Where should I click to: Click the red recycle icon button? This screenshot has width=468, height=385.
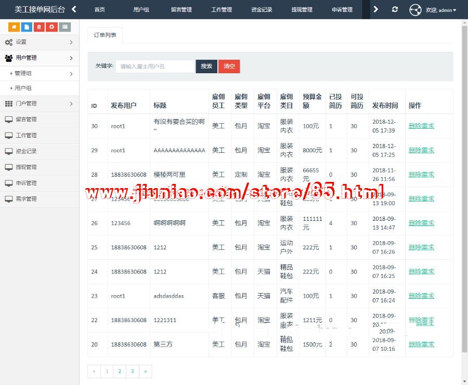[x=51, y=27]
